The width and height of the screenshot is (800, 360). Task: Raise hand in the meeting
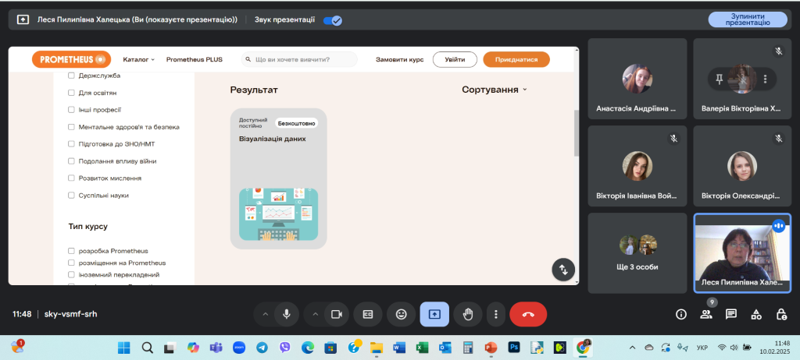(468, 314)
